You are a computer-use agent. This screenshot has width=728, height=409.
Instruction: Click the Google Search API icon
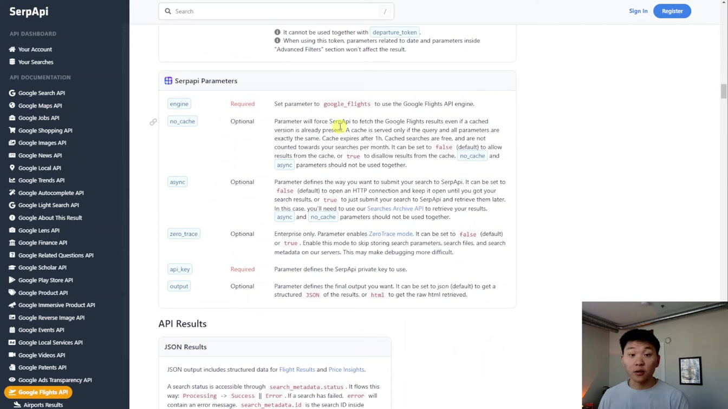tap(12, 93)
